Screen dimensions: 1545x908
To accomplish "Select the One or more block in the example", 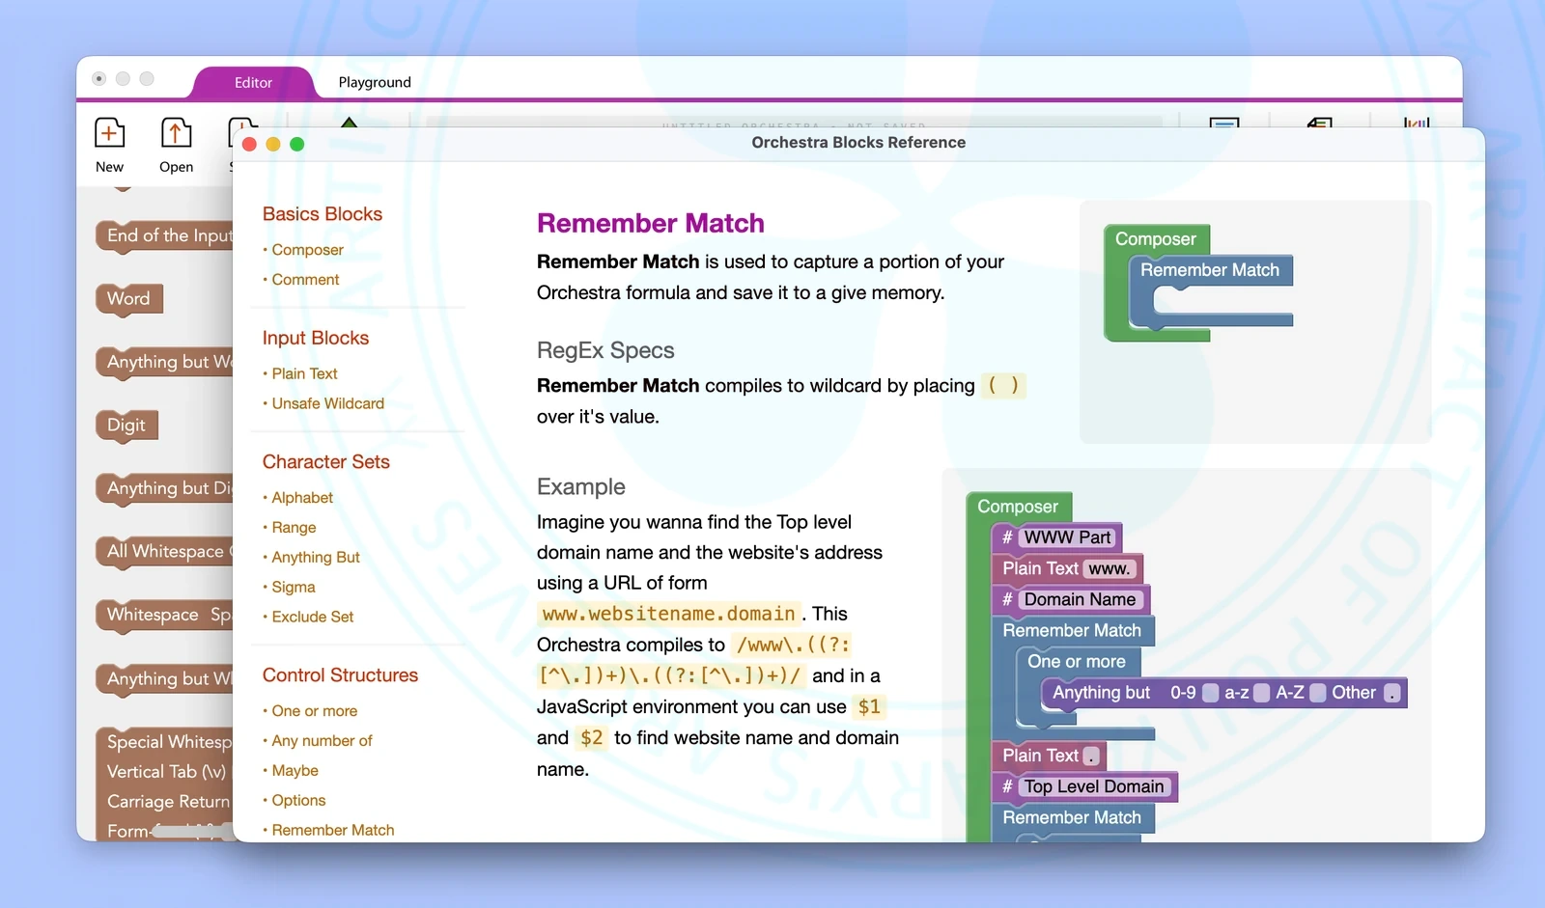I will pos(1077,662).
